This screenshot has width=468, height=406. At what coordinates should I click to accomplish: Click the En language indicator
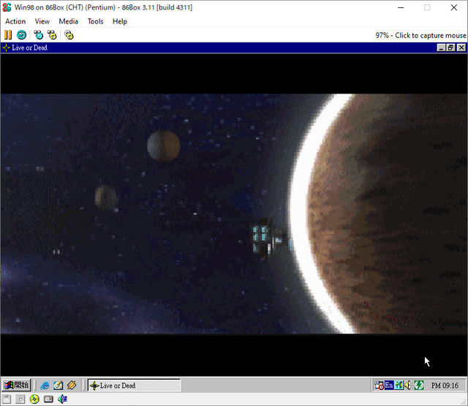pyautogui.click(x=389, y=386)
